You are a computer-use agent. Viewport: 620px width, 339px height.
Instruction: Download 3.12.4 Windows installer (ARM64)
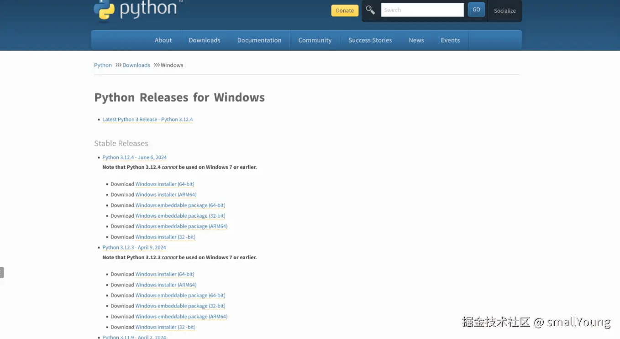(x=166, y=195)
